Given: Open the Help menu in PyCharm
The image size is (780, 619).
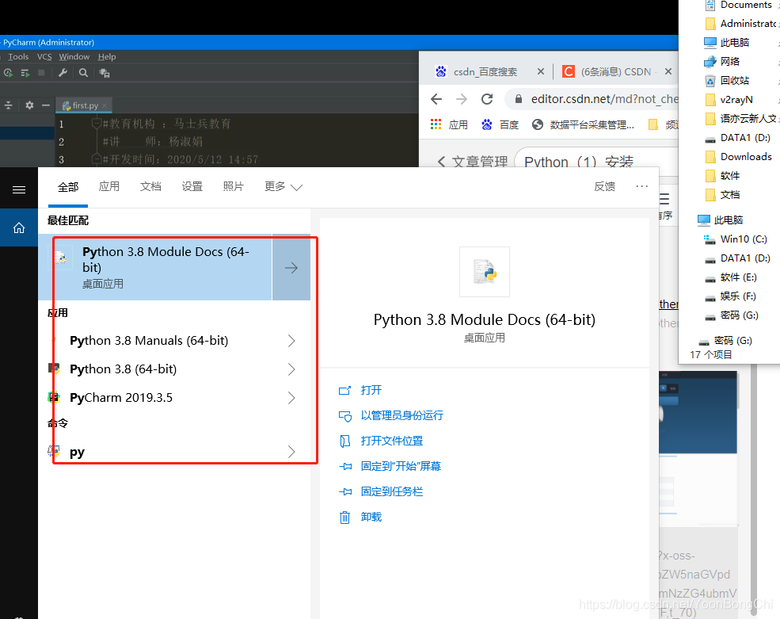Looking at the screenshot, I should point(106,57).
